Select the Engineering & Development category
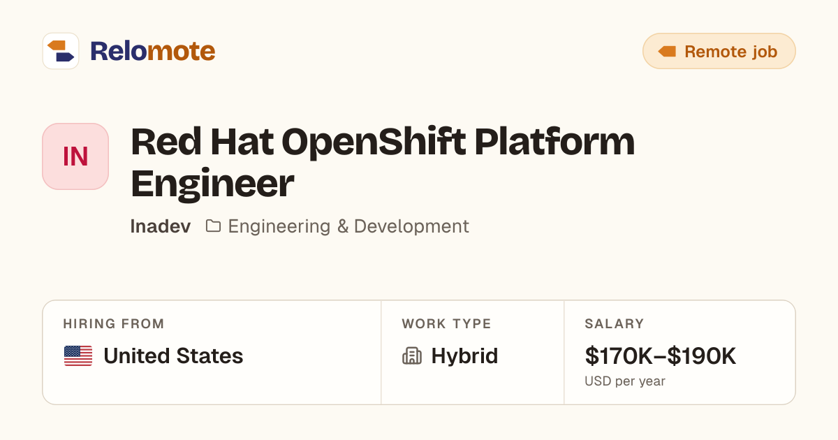The image size is (838, 440). [x=348, y=226]
